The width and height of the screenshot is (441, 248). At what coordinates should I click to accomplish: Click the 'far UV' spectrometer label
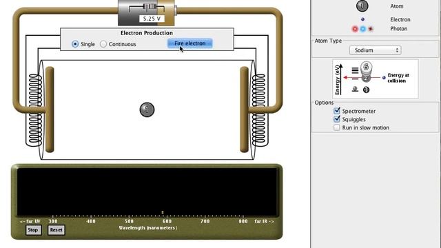(x=30, y=221)
